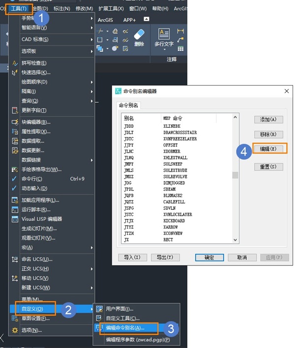Click the data extraction icon
This screenshot has height=348, width=295.
[15, 141]
